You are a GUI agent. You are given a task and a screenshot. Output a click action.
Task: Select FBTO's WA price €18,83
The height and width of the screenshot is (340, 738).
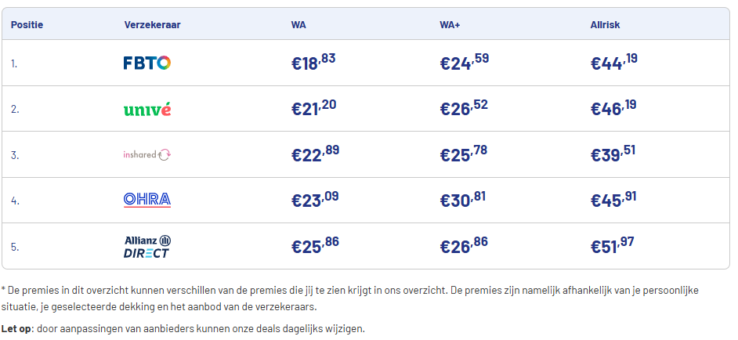tap(313, 63)
